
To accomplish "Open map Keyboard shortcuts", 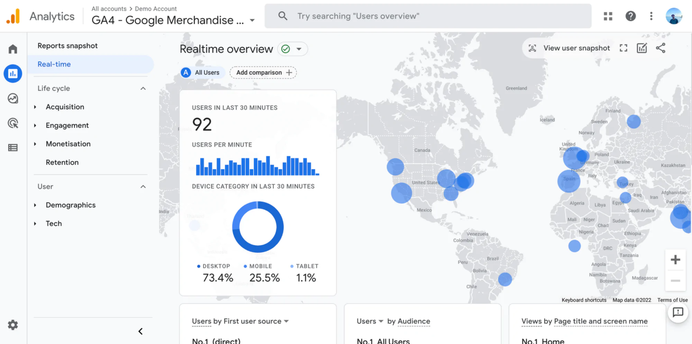I will click(584, 300).
